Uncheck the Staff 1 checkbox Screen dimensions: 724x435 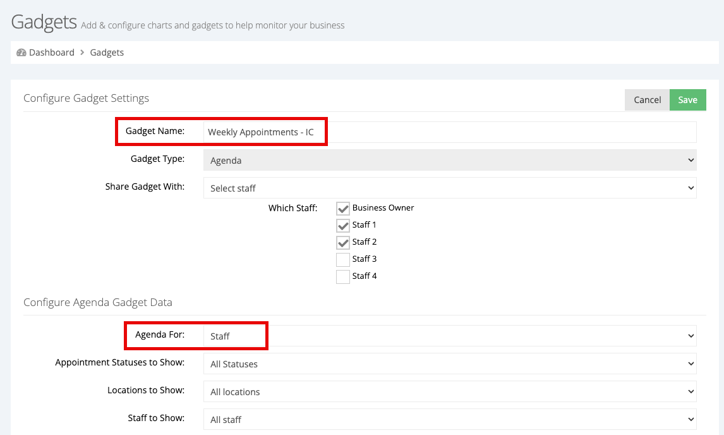[x=342, y=226]
